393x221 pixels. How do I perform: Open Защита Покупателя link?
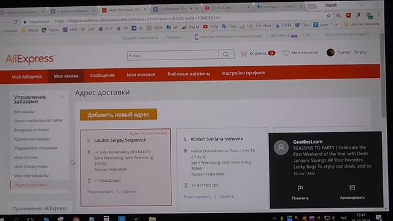141,38
